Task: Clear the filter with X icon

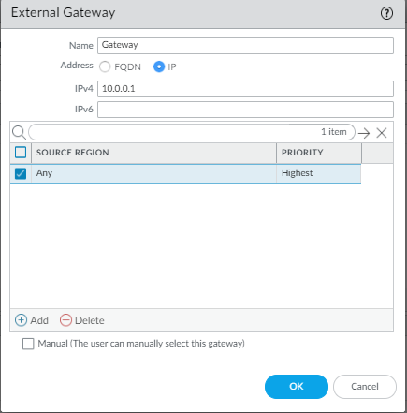Action: (x=382, y=133)
